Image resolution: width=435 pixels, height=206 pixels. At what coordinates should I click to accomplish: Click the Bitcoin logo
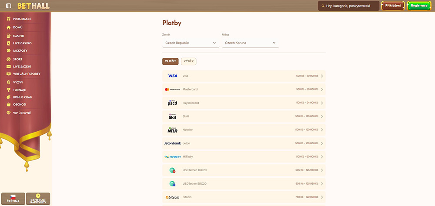tap(173, 197)
